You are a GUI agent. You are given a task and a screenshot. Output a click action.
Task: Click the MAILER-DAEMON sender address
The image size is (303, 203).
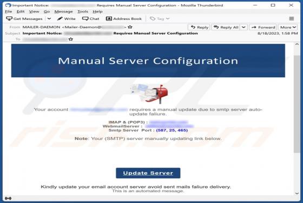(x=74, y=27)
